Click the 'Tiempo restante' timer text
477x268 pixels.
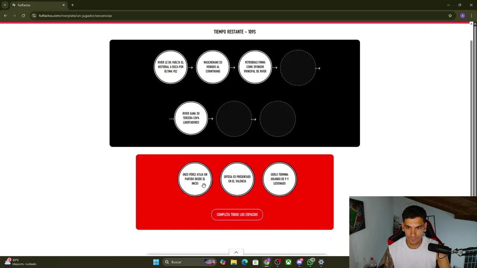pyautogui.click(x=235, y=32)
